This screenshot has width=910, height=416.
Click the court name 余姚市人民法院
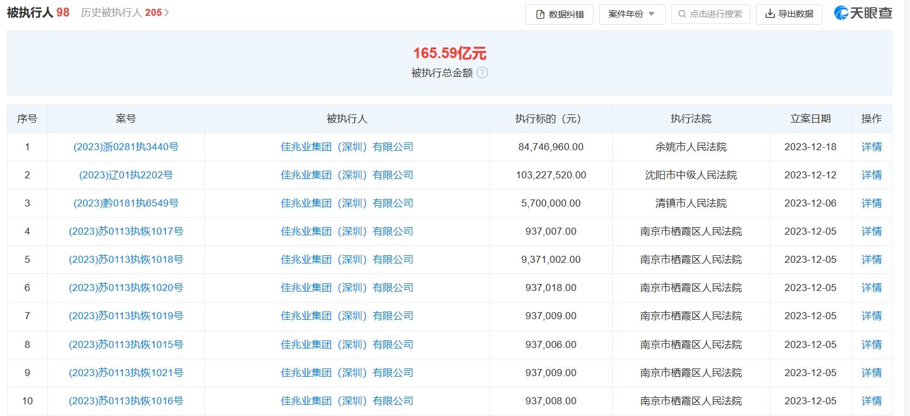coord(691,147)
